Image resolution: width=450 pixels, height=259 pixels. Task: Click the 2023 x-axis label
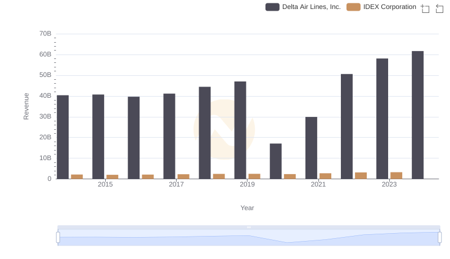click(389, 184)
